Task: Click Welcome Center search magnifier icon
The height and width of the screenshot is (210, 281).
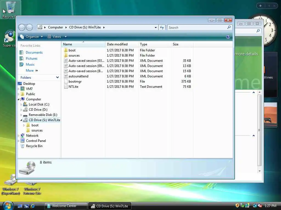Action: point(258,31)
